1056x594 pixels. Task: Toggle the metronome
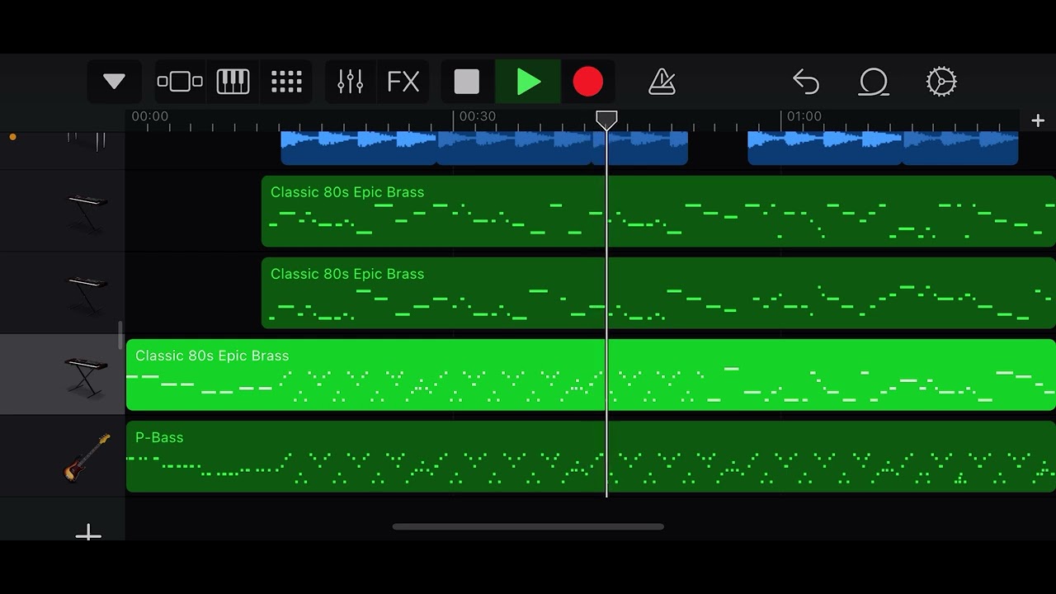[662, 82]
